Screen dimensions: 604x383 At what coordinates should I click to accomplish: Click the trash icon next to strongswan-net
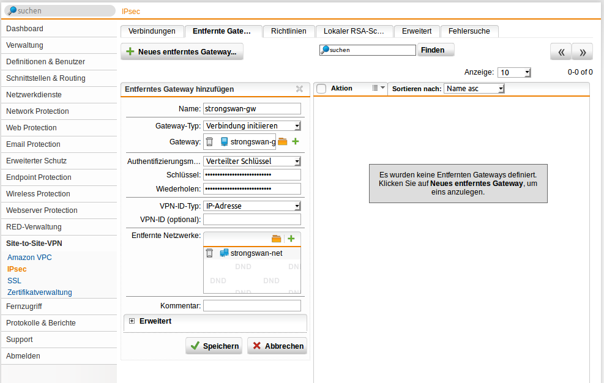[x=209, y=252]
